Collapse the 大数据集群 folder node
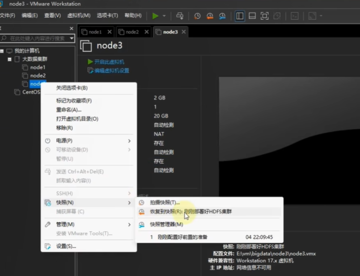The height and width of the screenshot is (276, 360). [9, 59]
